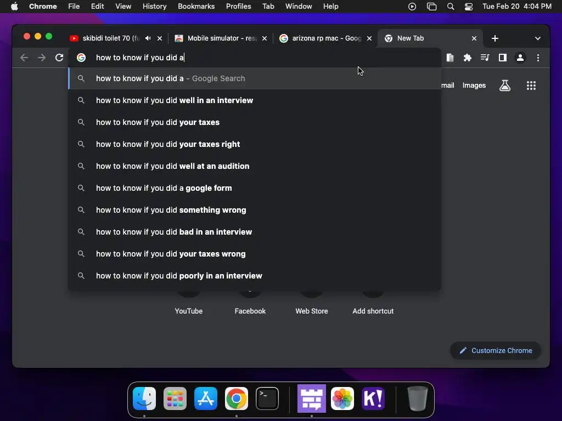
Task: Open the View menu
Action: coord(123,7)
